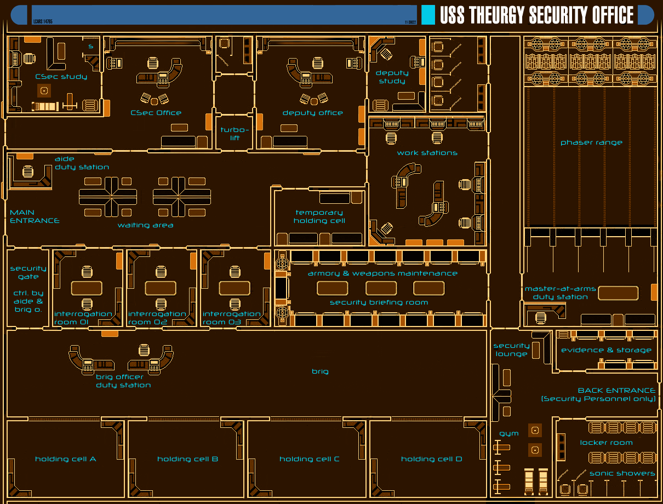Click the "holding cell B" label
Viewport: 663px width, 504px height.
(188, 459)
